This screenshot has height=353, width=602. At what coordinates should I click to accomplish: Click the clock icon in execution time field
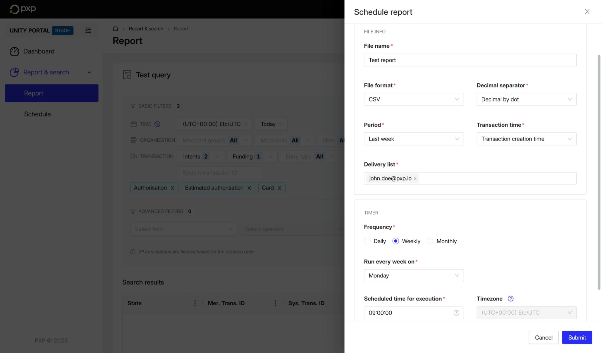(456, 313)
